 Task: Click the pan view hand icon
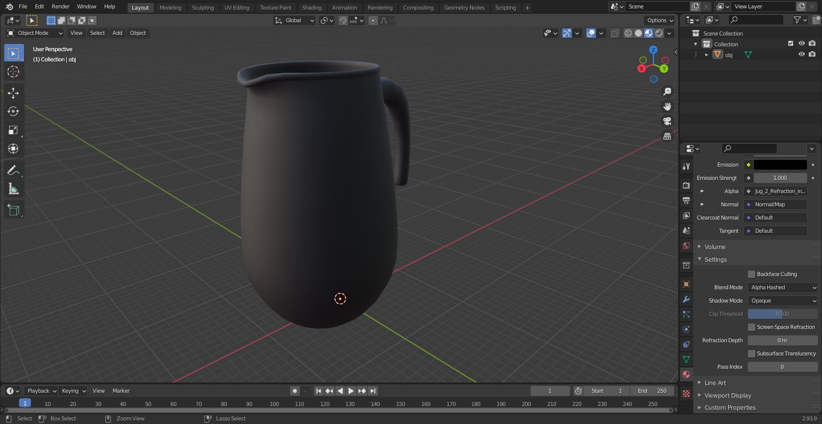(667, 106)
